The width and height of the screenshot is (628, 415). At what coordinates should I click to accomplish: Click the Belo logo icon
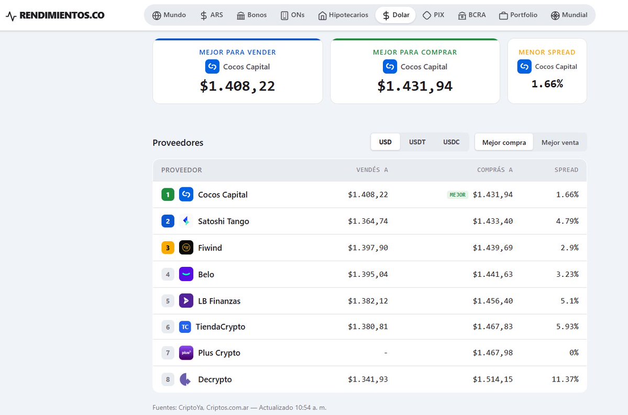[186, 274]
